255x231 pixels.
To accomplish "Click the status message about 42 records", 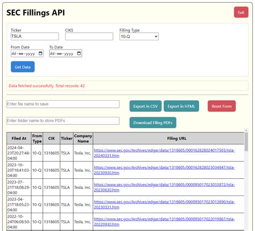I will point(47,86).
